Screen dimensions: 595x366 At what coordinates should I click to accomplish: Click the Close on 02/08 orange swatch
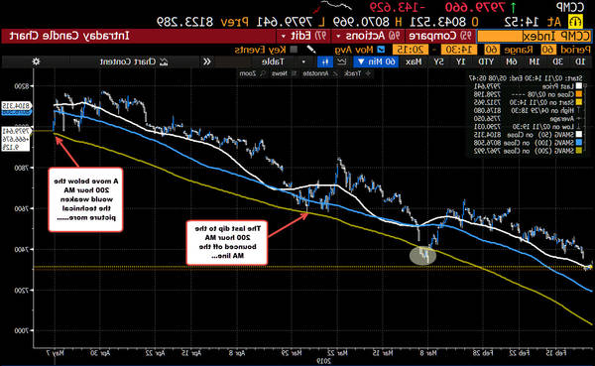tap(579, 94)
